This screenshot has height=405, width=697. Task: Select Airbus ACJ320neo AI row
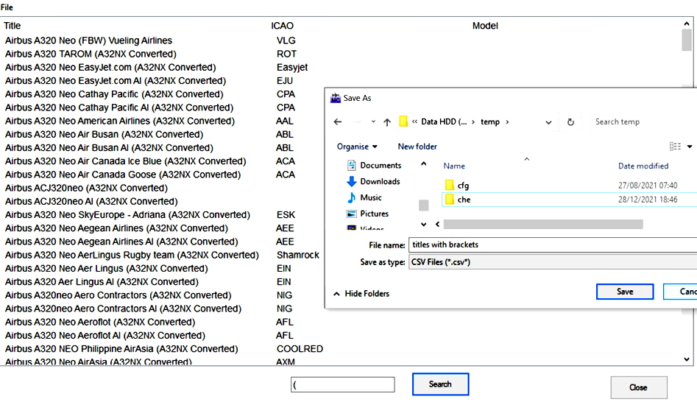(91, 201)
